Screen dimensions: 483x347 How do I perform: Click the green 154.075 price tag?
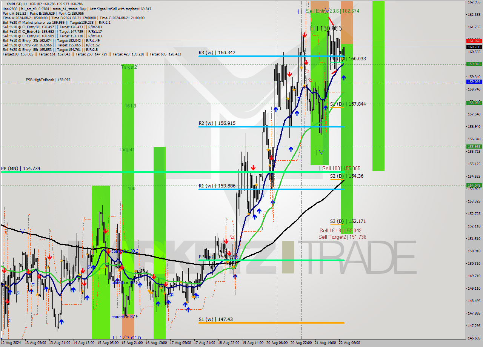coord(474,185)
